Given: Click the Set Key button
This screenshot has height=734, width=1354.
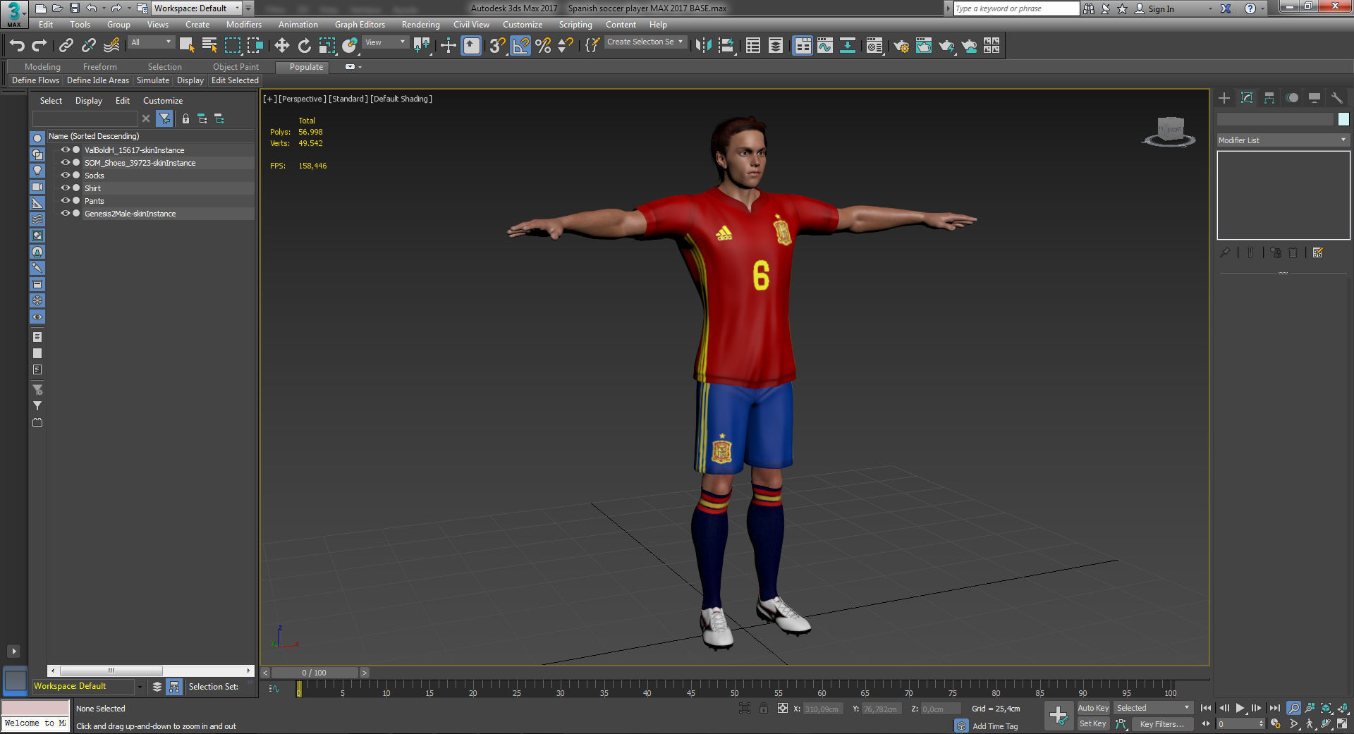Looking at the screenshot, I should (1093, 724).
